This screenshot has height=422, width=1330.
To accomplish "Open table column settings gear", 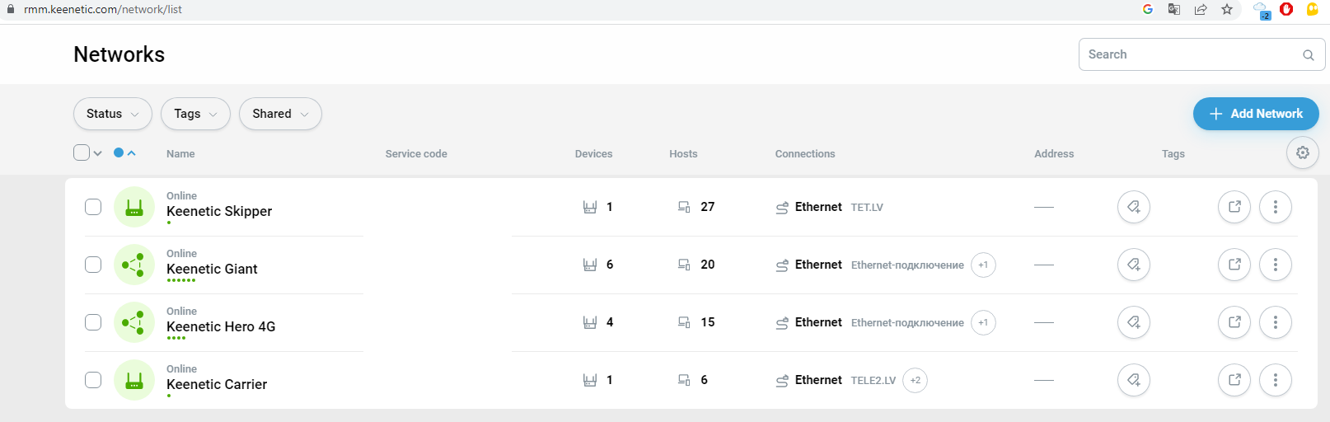I will [1302, 152].
